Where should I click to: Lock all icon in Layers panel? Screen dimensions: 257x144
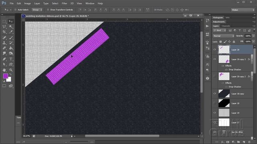[234, 42]
